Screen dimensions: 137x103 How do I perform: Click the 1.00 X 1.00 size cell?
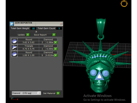(x=28, y=56)
